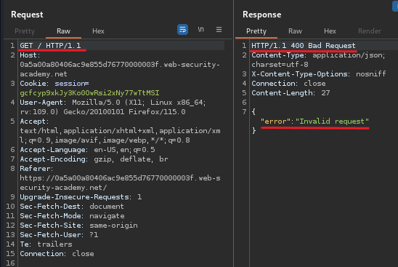Open the Request Hex tab
The width and height of the screenshot is (398, 267).
click(x=98, y=31)
